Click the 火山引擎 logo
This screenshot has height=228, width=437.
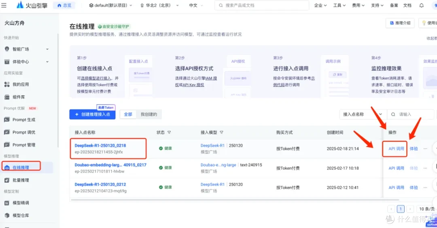click(32, 5)
